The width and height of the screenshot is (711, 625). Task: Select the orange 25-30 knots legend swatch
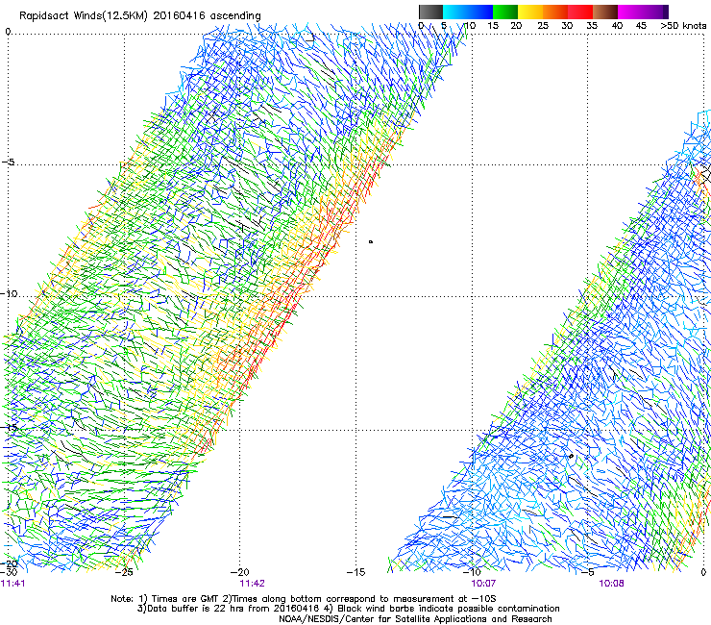(555, 12)
